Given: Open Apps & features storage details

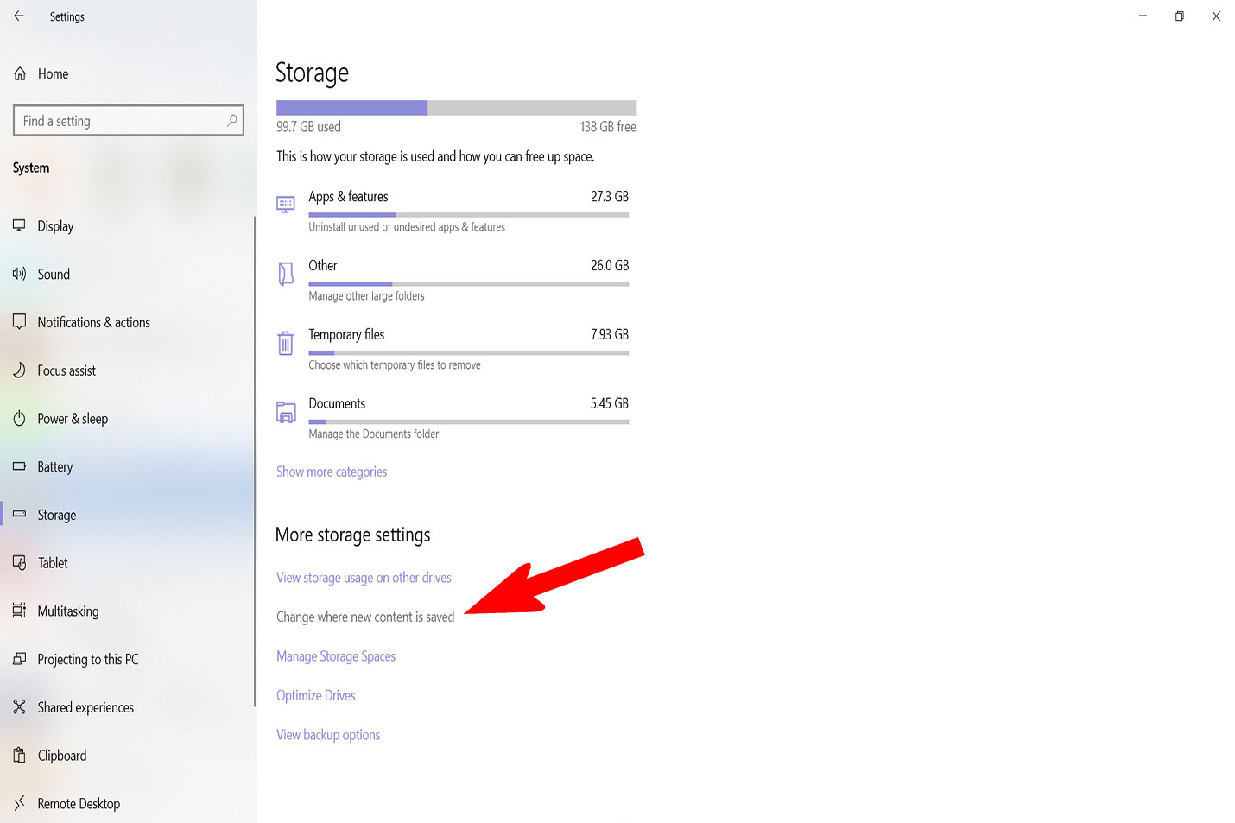Looking at the screenshot, I should coord(453,212).
